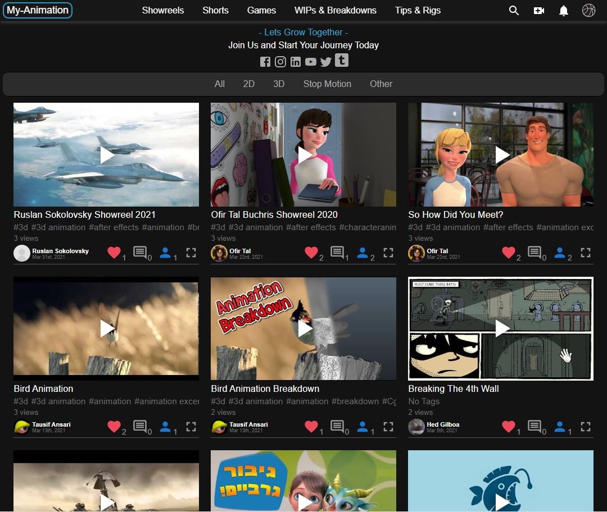This screenshot has height=512, width=607.
Task: Like Ofir Tal Buchris Showreel 2020
Action: pos(311,253)
